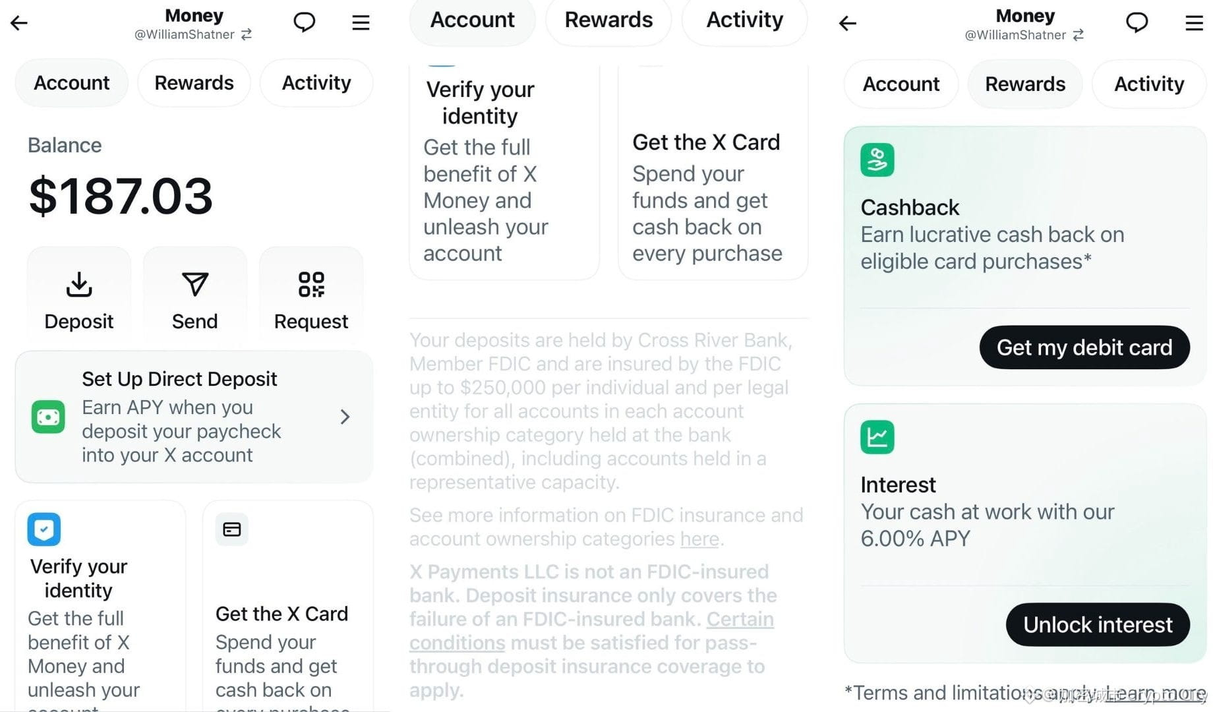Viewport: 1213px width, 712px height.
Task: Follow the 'Certain conditions' link
Action: (740, 620)
